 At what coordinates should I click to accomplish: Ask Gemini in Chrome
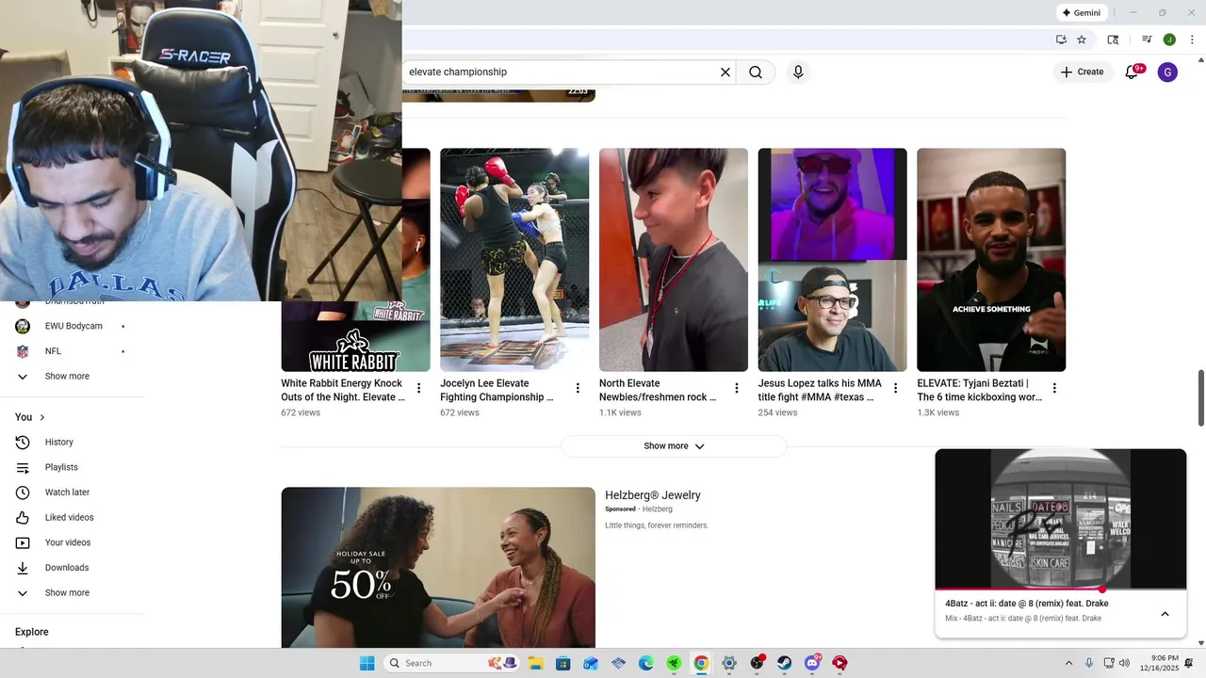[x=1082, y=13]
